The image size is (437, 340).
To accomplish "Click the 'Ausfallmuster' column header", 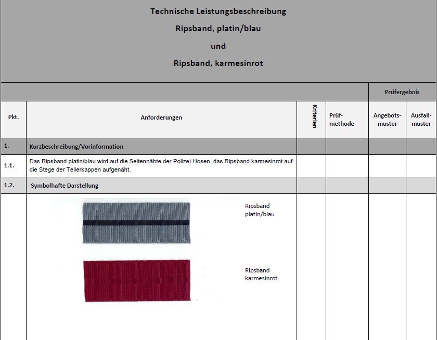I will (421, 120).
